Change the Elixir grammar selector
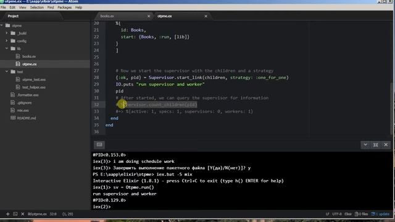395x222 pixels. point(348,214)
